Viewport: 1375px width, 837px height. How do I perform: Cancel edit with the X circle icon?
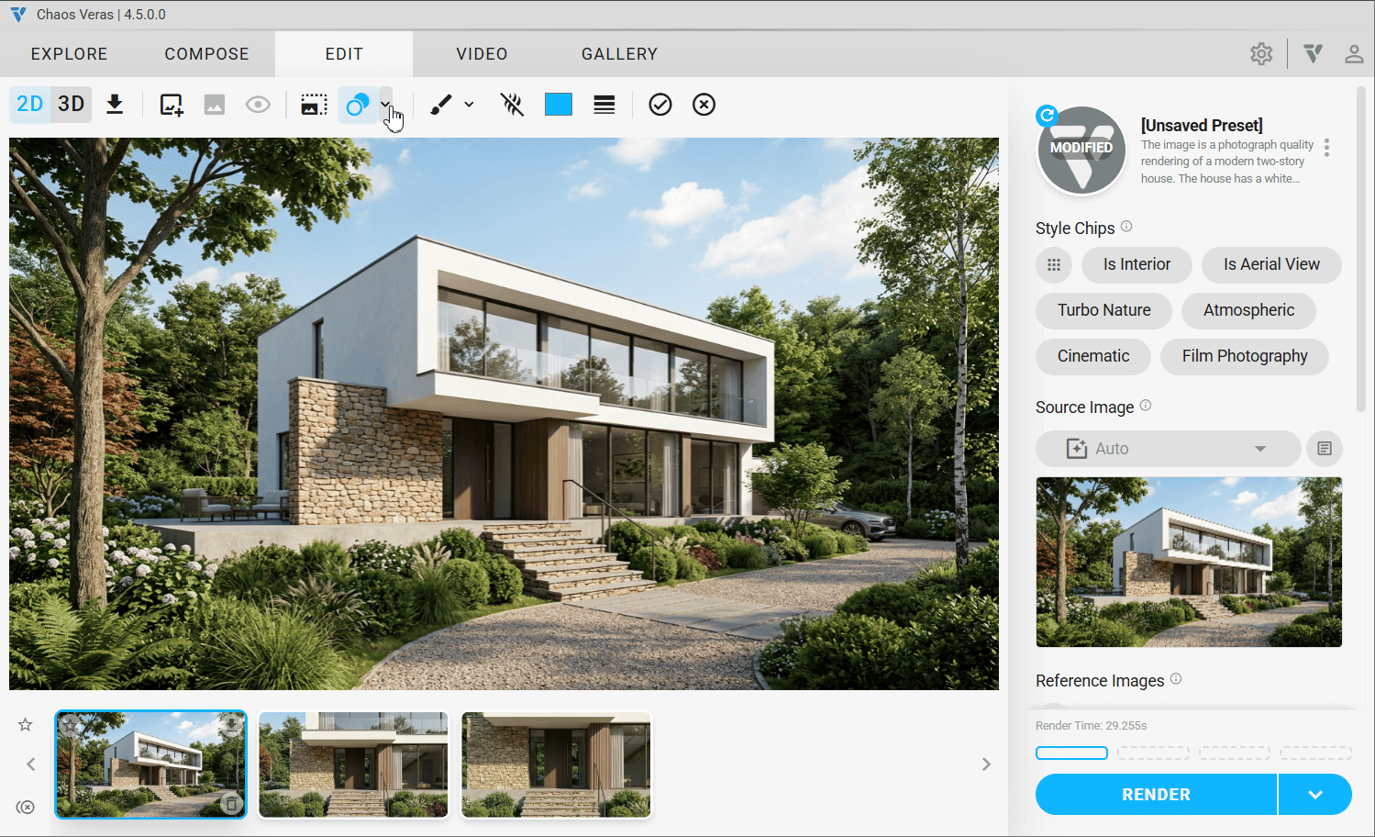(704, 105)
